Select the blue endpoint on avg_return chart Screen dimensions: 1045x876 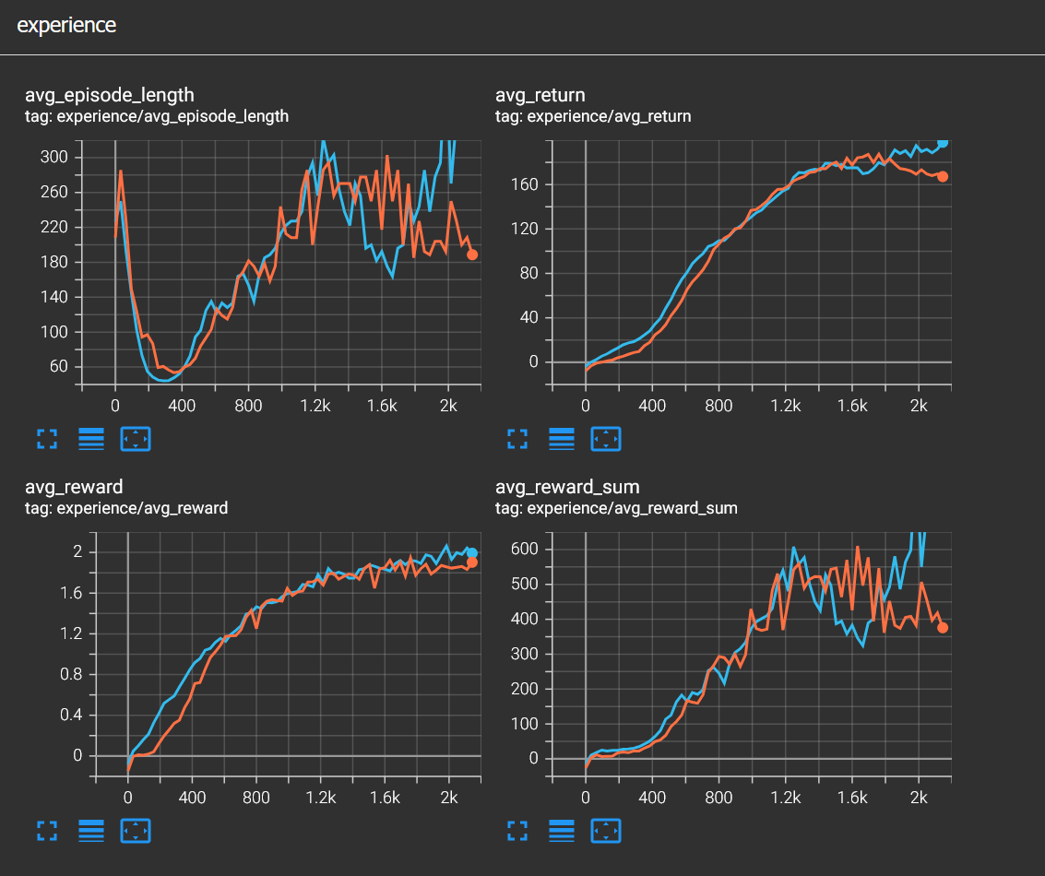click(943, 143)
